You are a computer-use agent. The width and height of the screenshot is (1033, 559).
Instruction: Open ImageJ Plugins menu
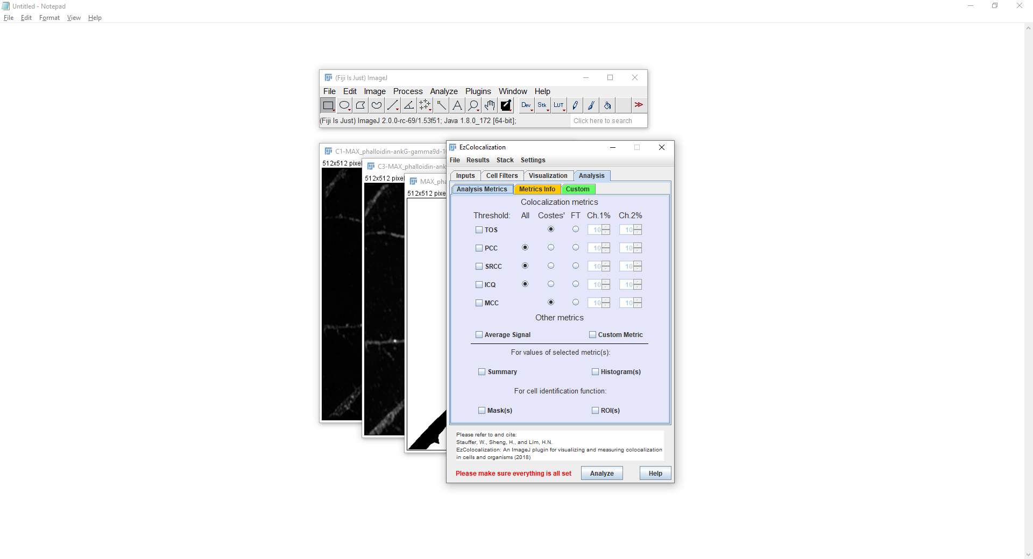point(478,91)
